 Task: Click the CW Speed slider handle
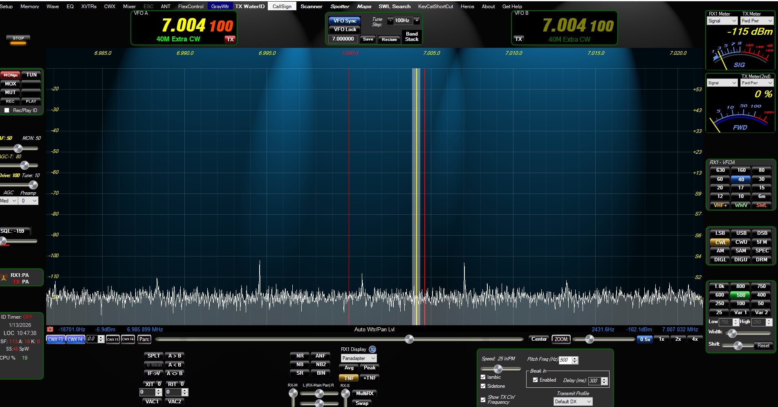[x=498, y=369]
